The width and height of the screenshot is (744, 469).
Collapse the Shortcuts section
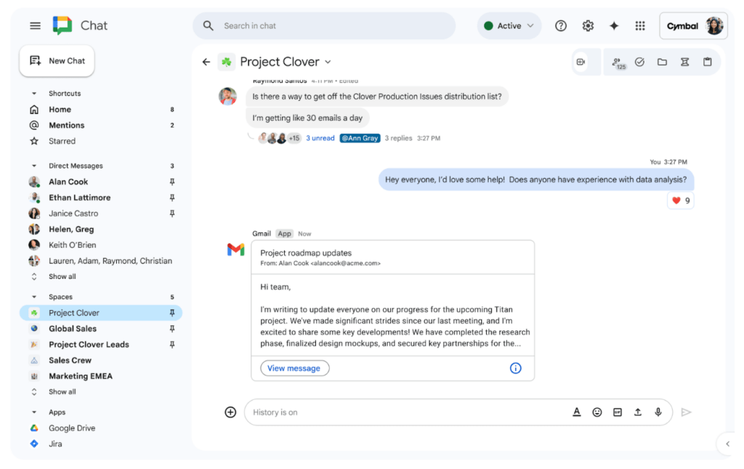[34, 94]
